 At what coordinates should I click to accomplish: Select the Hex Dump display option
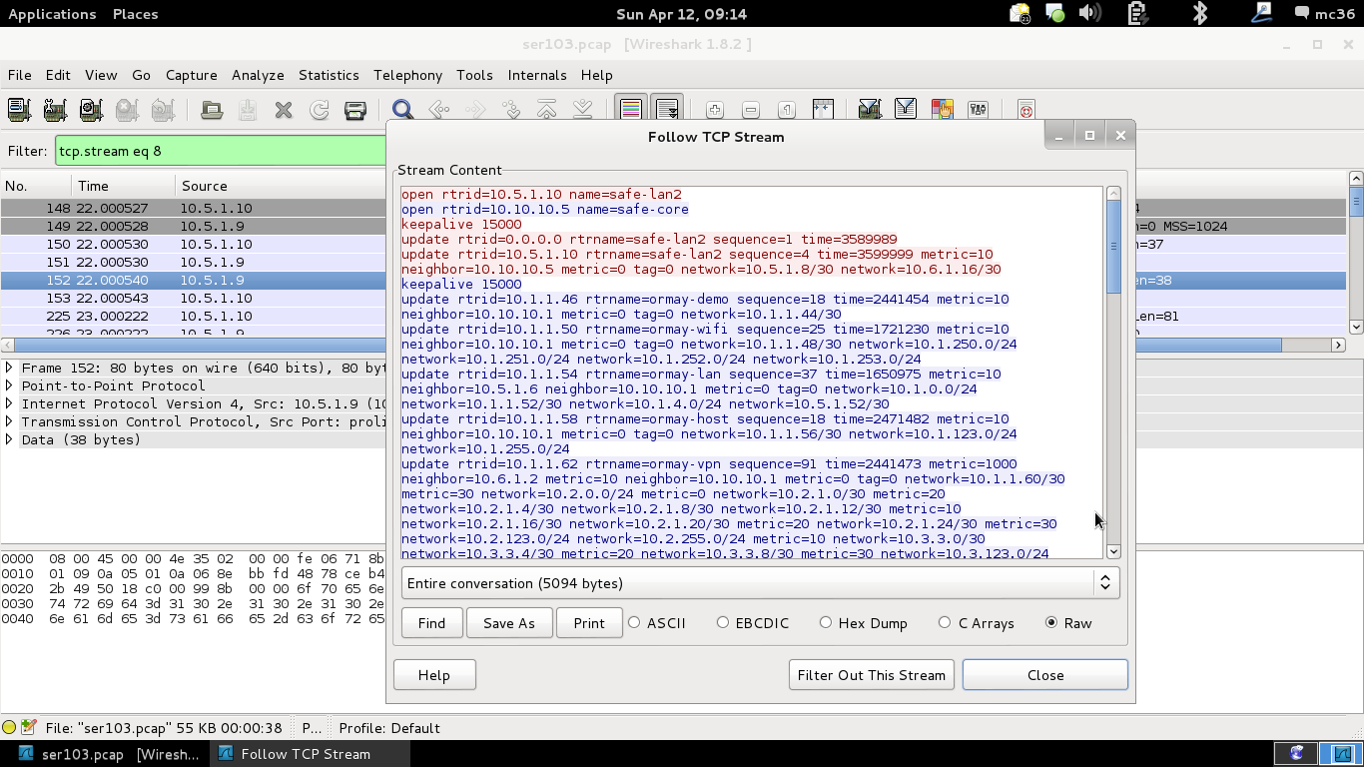pos(826,622)
